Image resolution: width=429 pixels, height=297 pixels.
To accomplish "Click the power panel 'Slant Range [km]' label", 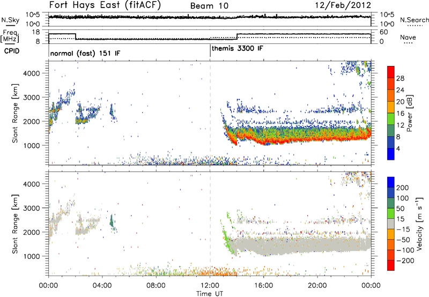I will (15, 113).
